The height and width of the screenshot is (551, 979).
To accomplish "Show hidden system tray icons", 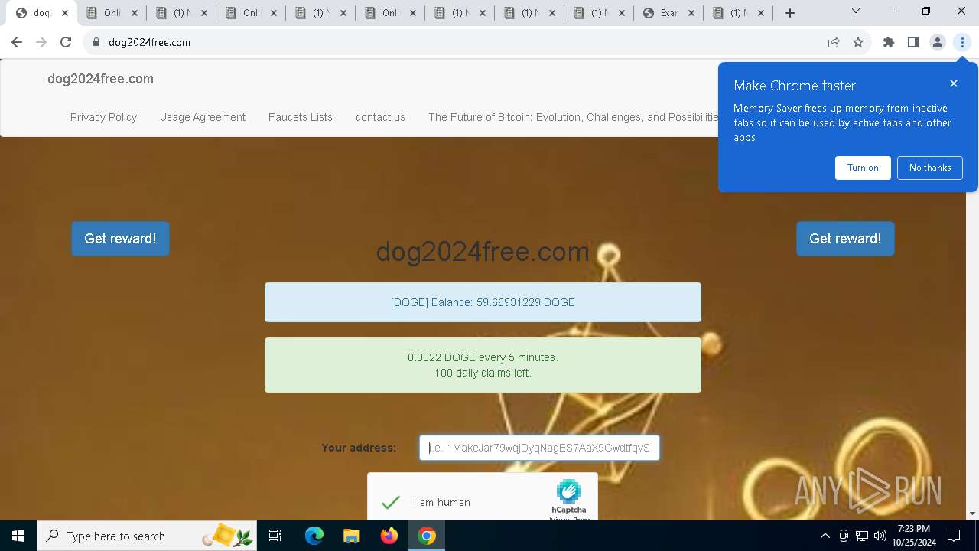I will tap(825, 536).
